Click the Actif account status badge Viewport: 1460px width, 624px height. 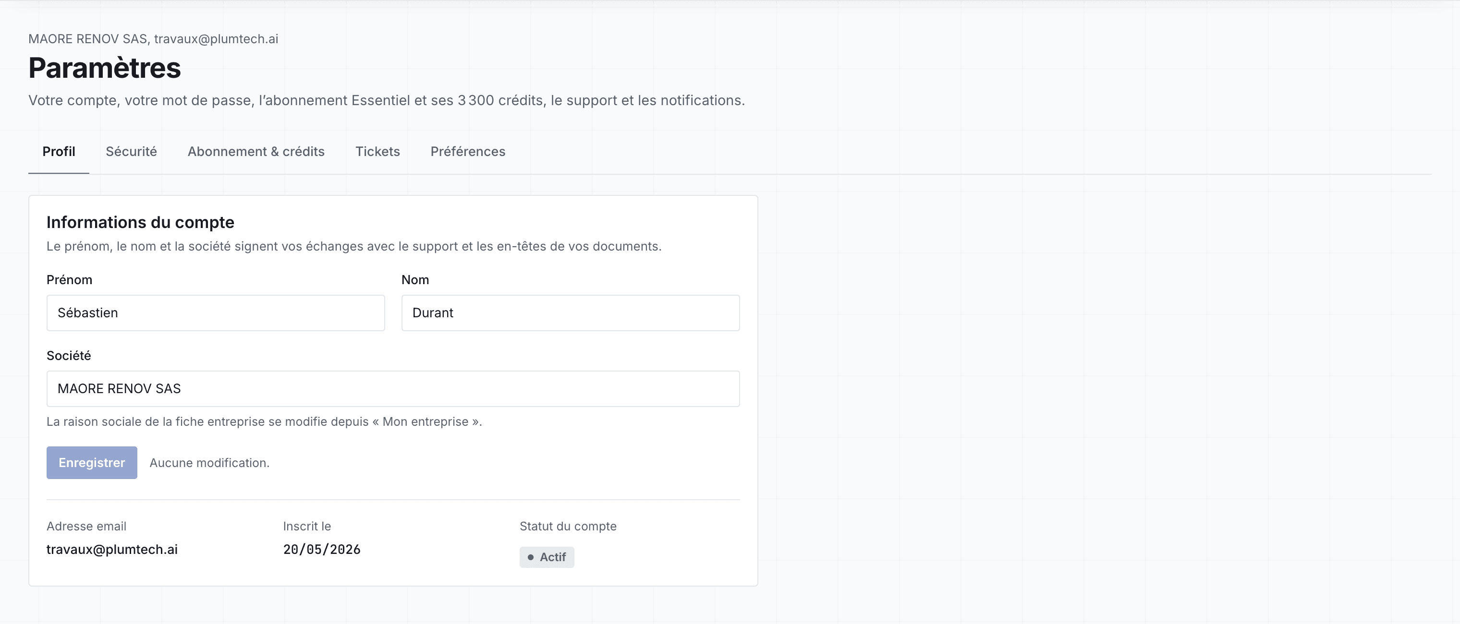[x=547, y=558]
